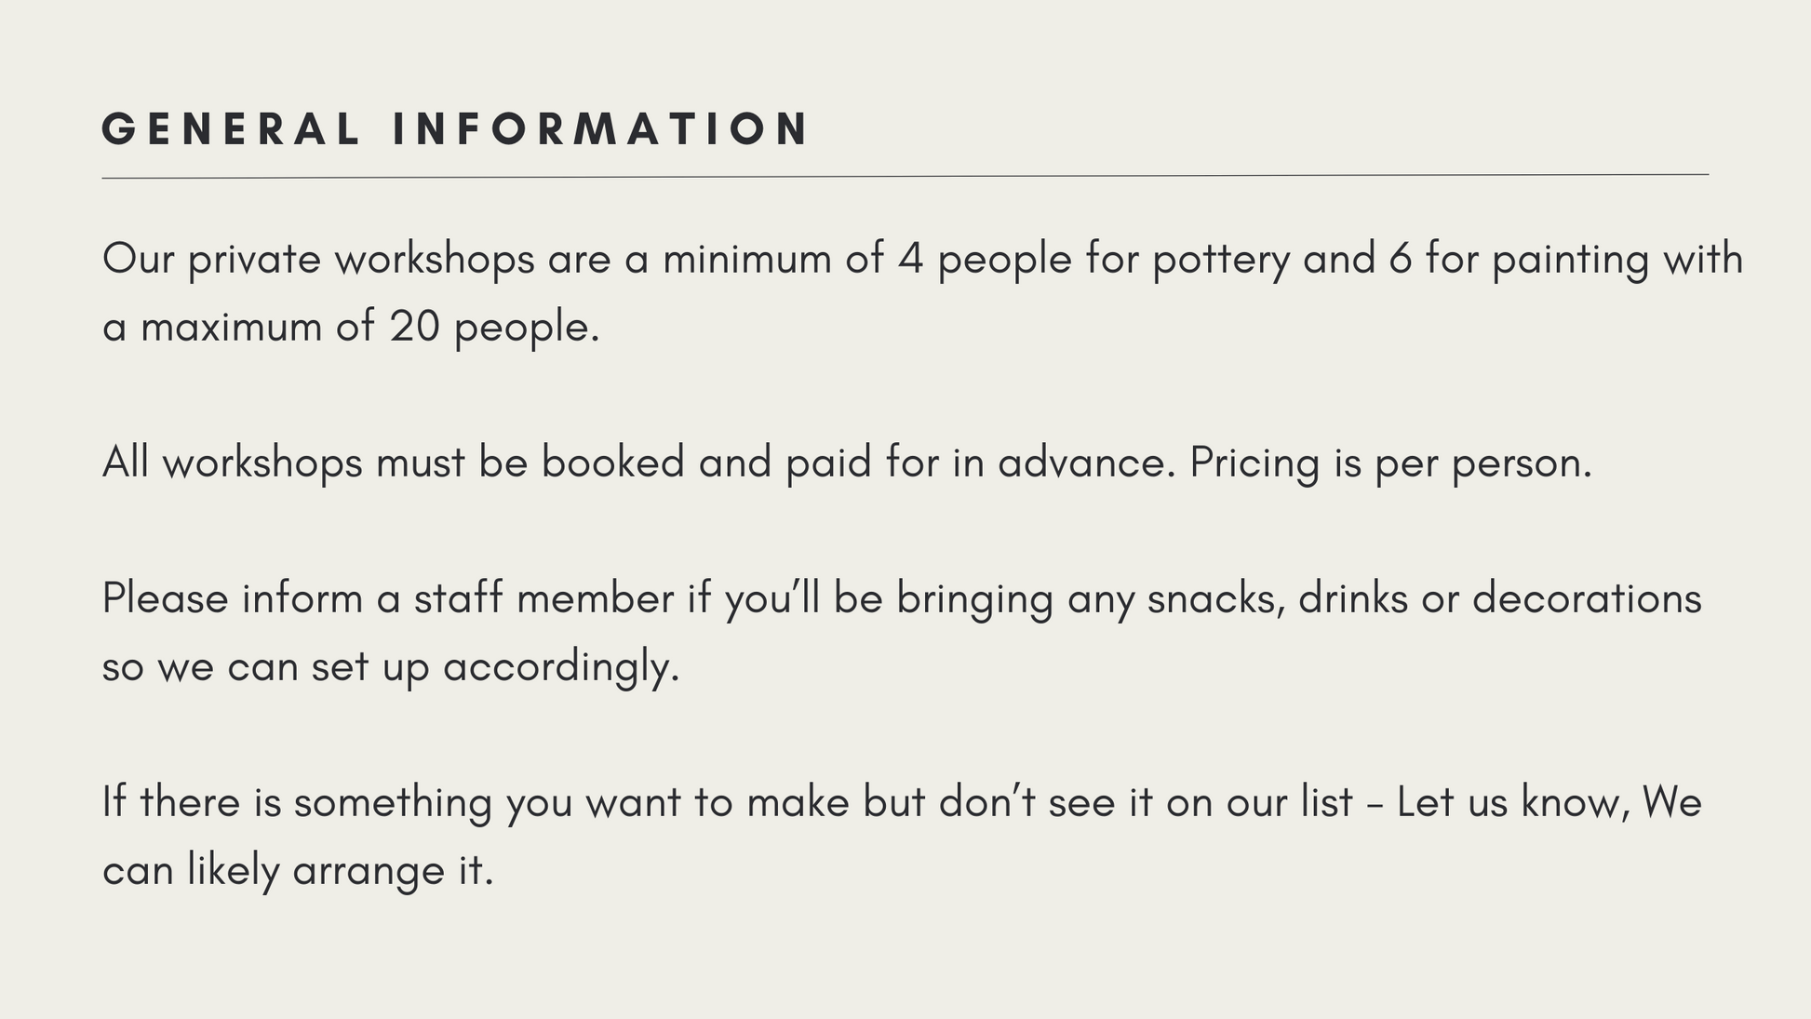The height and width of the screenshot is (1019, 1811).
Task: Click the number 6 before 'for painting'
Action: click(1401, 259)
